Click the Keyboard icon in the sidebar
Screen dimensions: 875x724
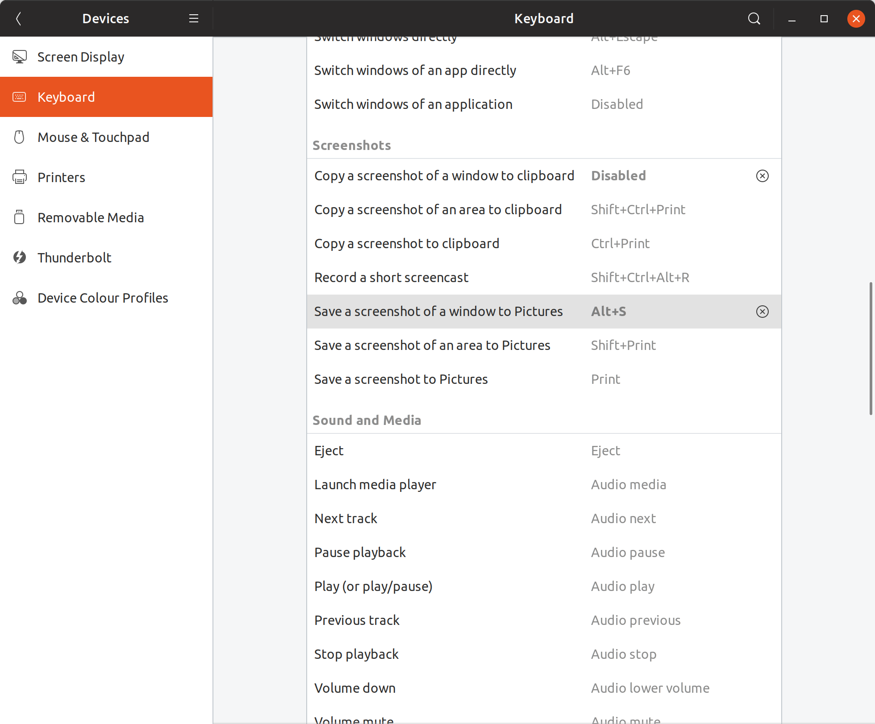point(20,97)
